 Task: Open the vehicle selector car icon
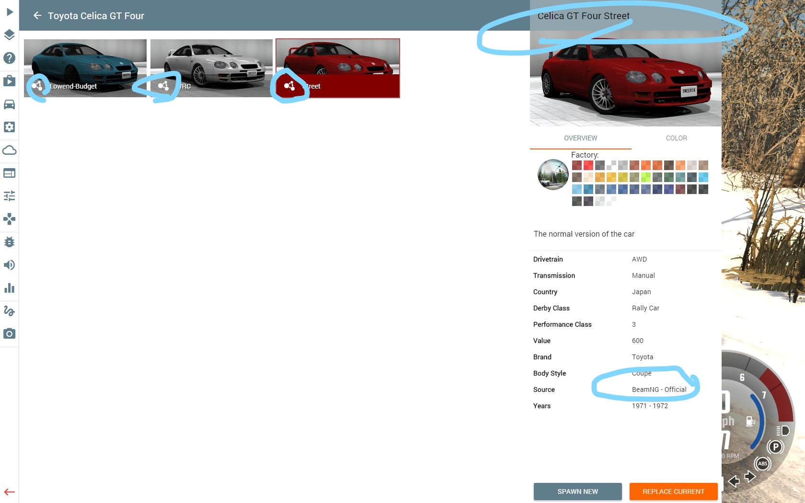point(9,104)
